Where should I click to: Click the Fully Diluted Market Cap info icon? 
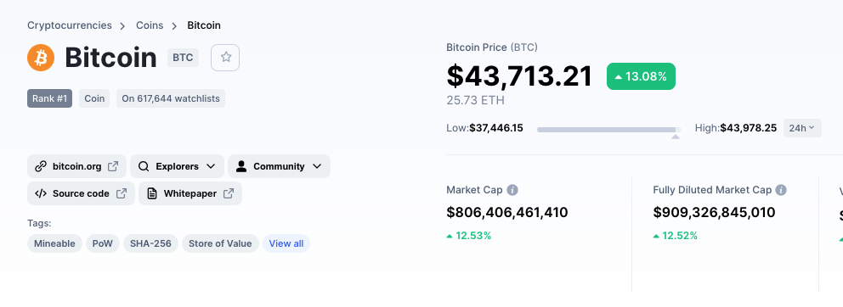pyautogui.click(x=781, y=190)
